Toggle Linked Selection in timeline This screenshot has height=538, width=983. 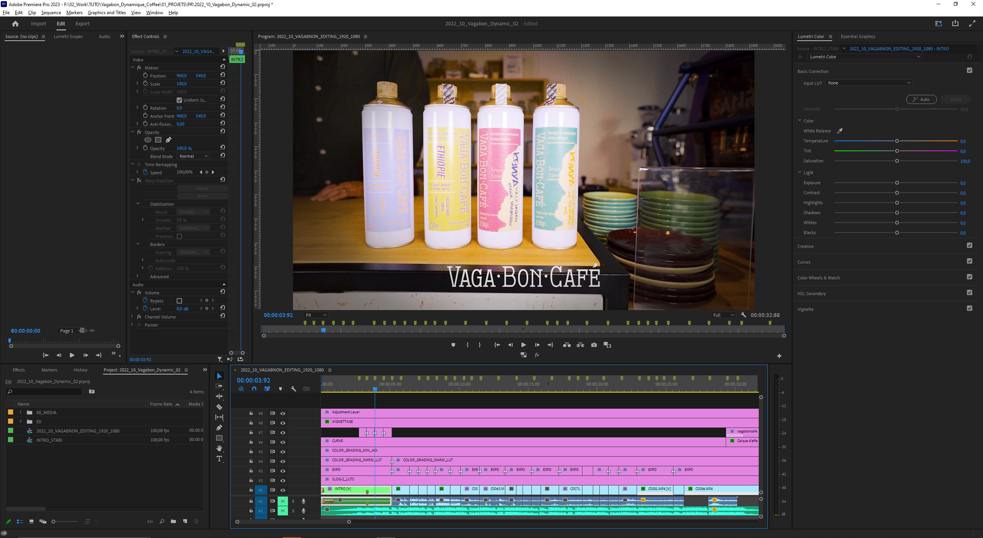click(x=267, y=389)
